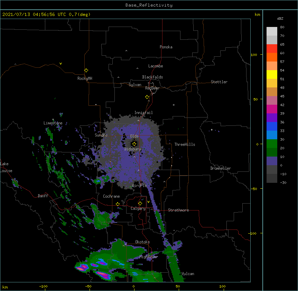
Task: Click the ThreeHills label
Action: coord(185,144)
